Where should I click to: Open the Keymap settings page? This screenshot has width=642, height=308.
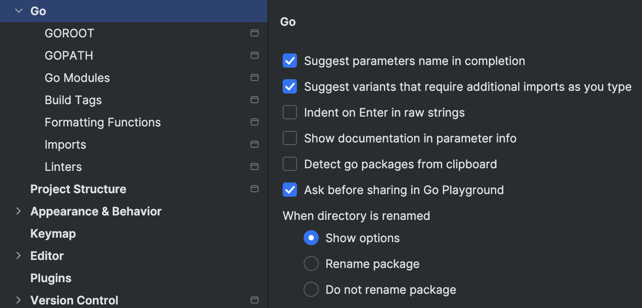53,233
